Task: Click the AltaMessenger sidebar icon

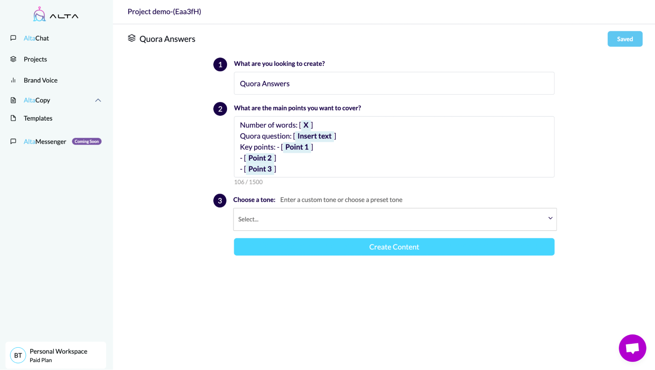Action: (x=13, y=141)
